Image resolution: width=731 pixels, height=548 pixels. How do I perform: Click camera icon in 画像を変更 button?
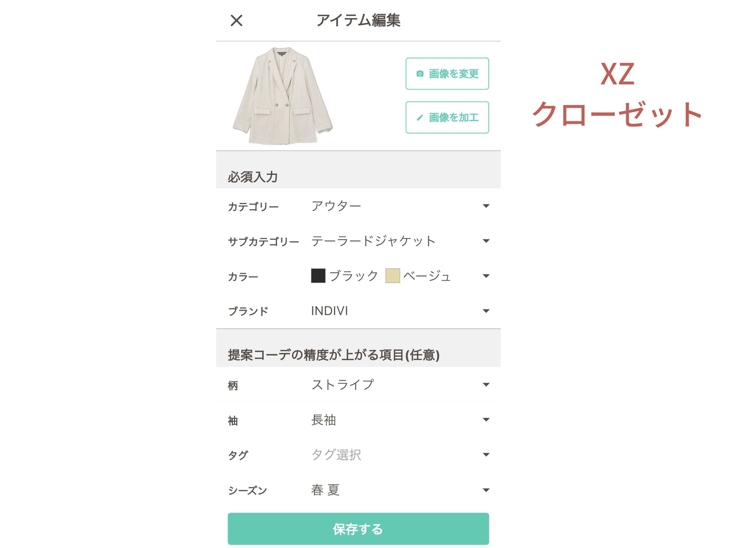(420, 74)
